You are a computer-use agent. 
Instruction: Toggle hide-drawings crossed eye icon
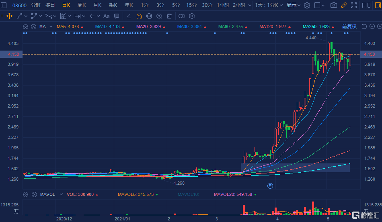pos(159,16)
